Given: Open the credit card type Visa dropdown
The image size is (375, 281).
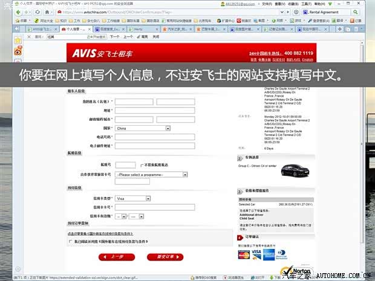Looking at the screenshot, I should point(133,198).
